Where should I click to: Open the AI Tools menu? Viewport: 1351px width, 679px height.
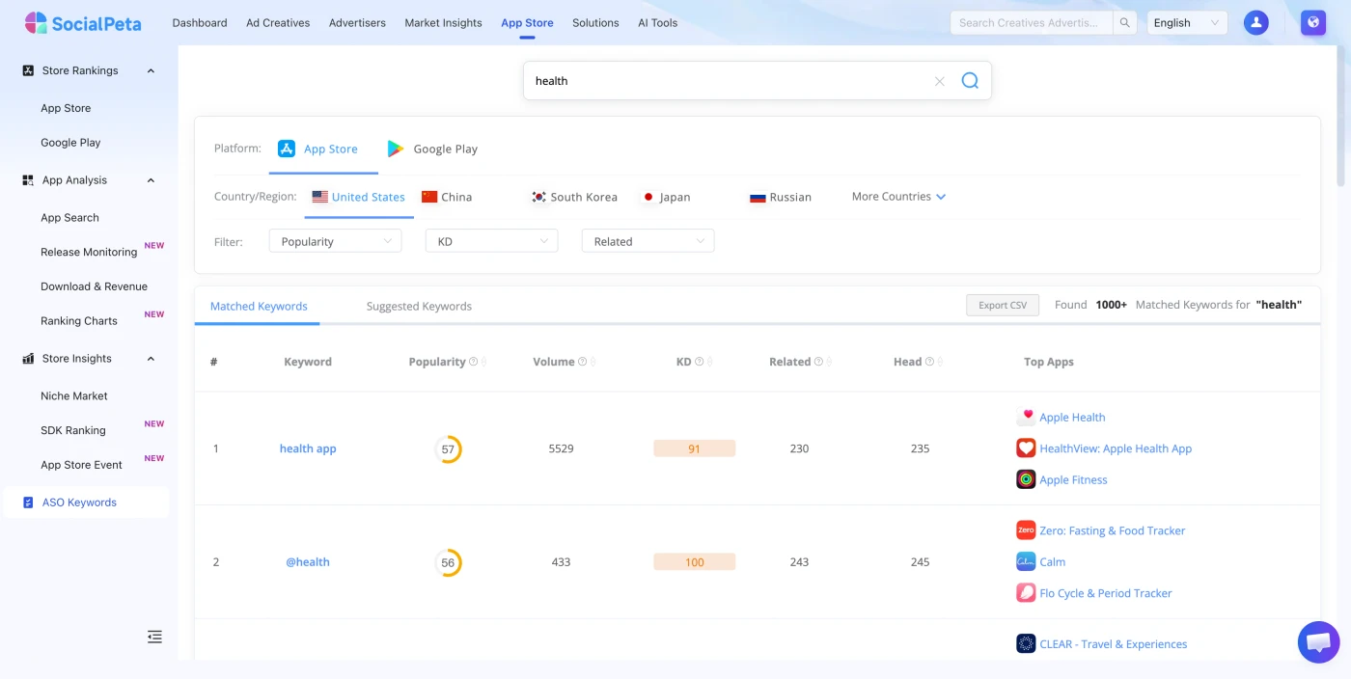[658, 23]
